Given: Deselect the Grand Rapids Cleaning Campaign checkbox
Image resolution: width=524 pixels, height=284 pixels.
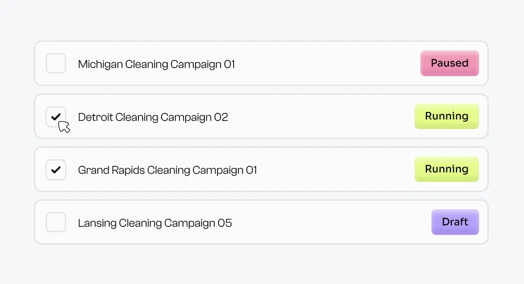Looking at the screenshot, I should (x=56, y=170).
